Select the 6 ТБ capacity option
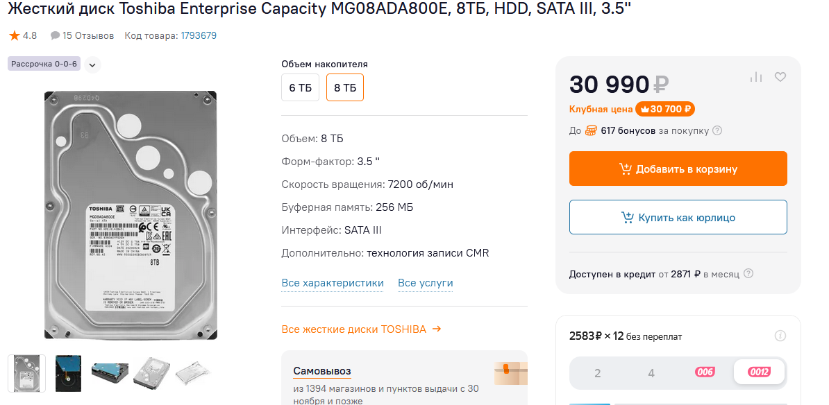The width and height of the screenshot is (829, 405). pos(300,88)
